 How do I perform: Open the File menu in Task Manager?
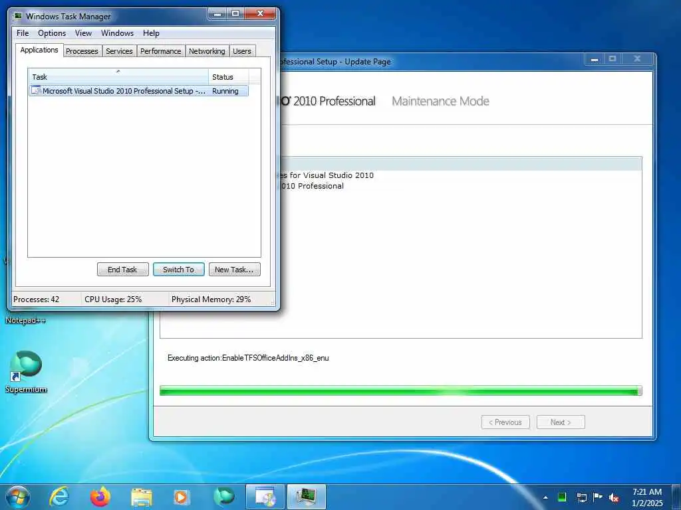pyautogui.click(x=23, y=33)
